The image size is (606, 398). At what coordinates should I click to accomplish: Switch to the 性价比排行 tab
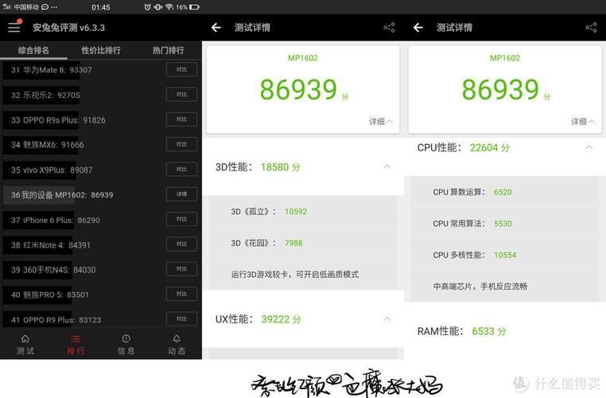click(x=101, y=50)
